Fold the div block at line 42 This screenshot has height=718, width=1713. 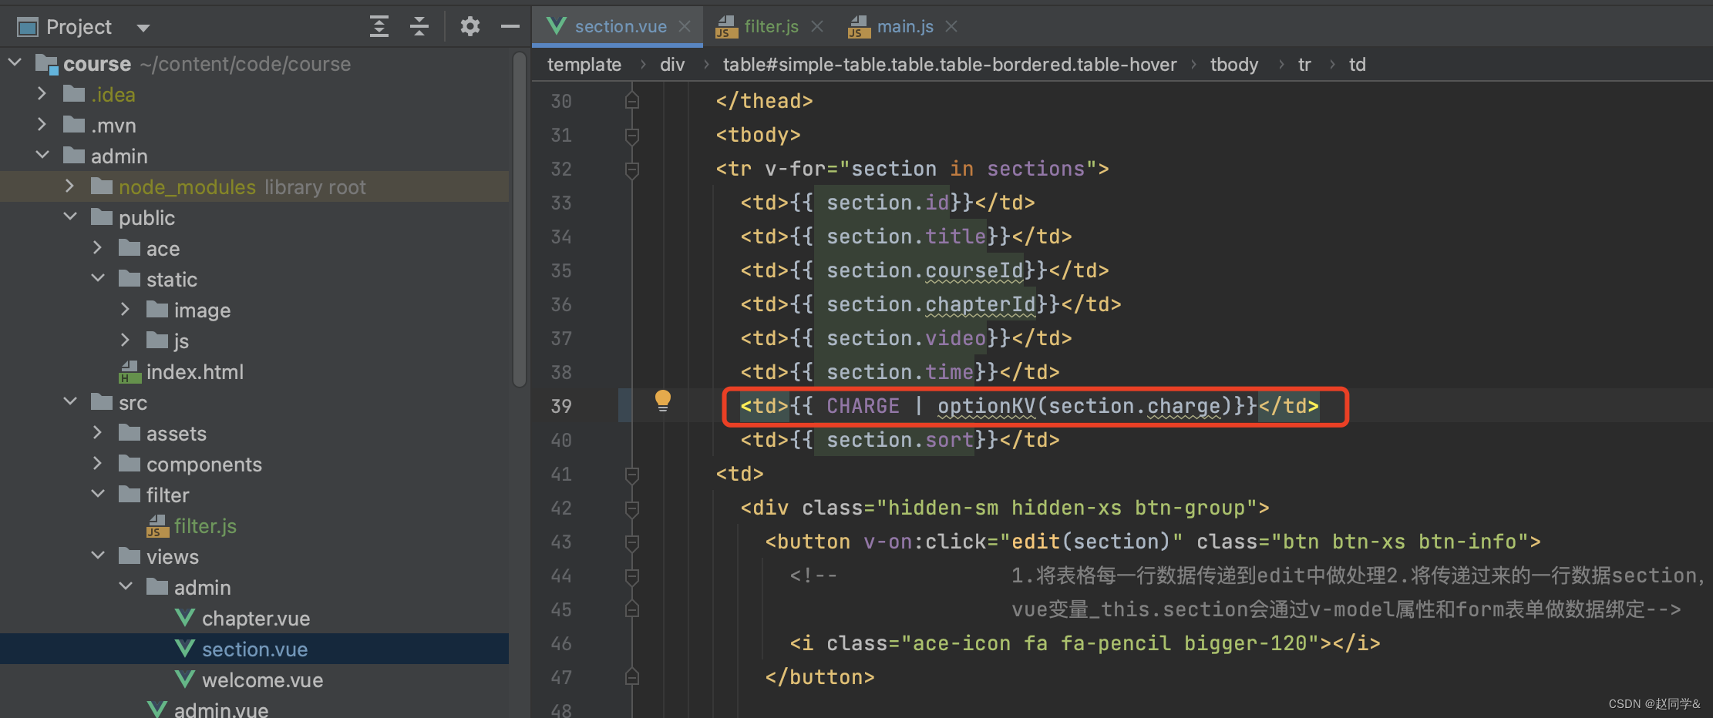point(632,508)
